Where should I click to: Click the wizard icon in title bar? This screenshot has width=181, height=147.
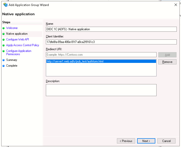(5, 5)
